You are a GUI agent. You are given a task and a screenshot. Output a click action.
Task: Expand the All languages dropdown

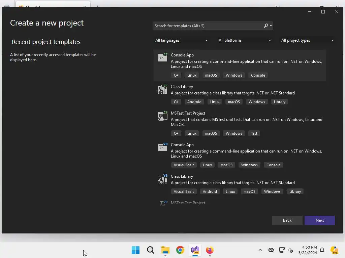[181, 40]
